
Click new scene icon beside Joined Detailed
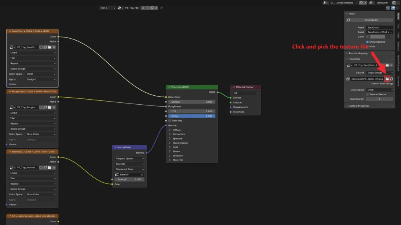pyautogui.click(x=361, y=3)
